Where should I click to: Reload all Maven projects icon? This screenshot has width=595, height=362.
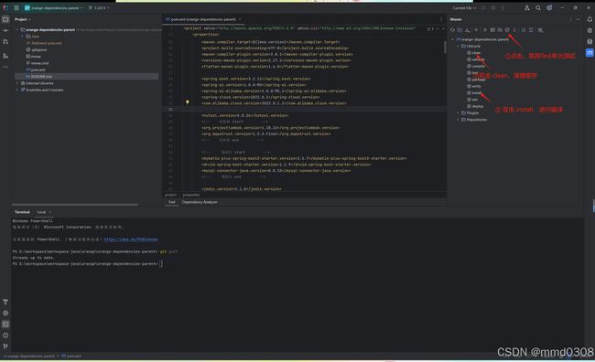click(x=452, y=30)
